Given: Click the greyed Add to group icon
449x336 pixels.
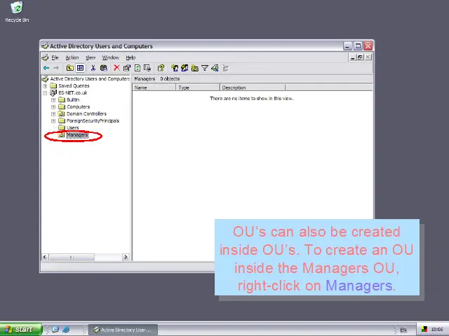Looking at the screenshot, I should click(x=226, y=68).
